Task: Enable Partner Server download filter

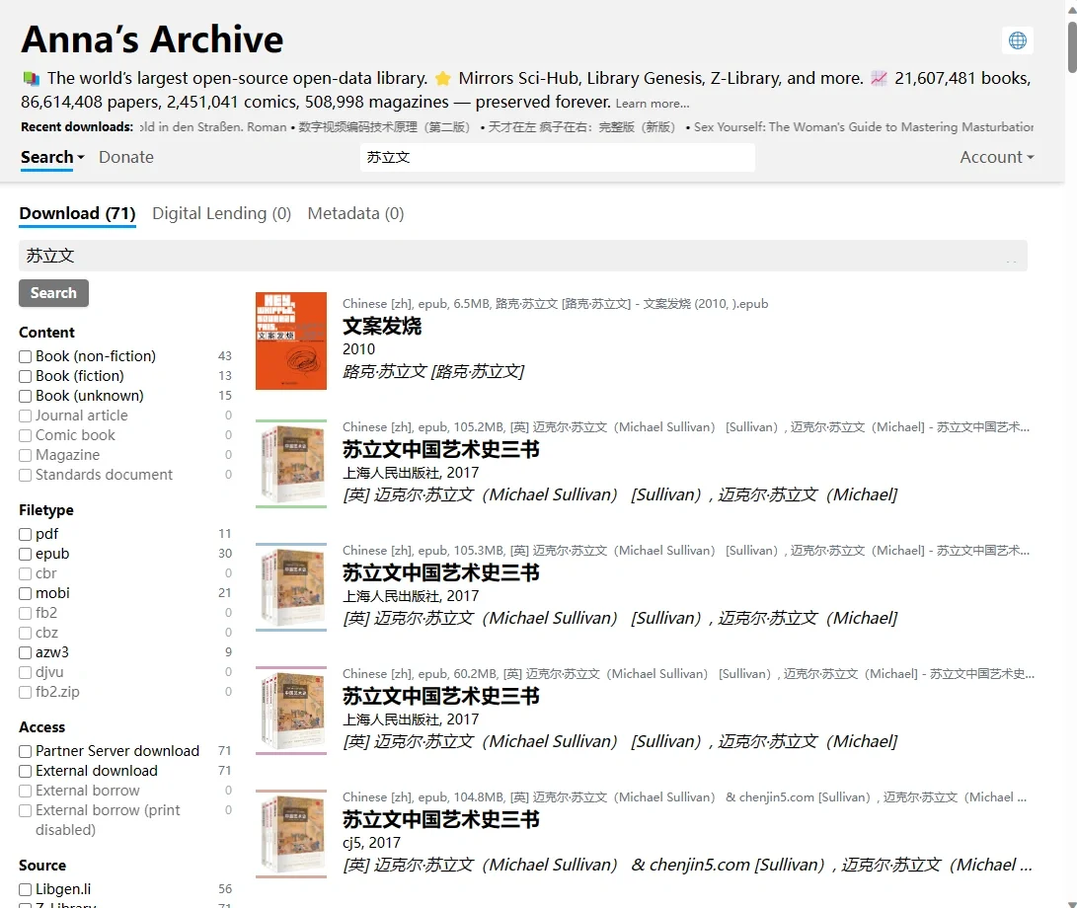Action: [x=26, y=751]
